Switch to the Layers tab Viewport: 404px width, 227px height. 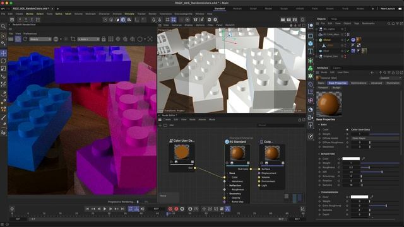tap(336, 68)
